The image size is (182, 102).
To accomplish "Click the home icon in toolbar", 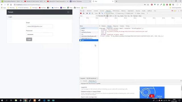I will (x=11, y=5).
